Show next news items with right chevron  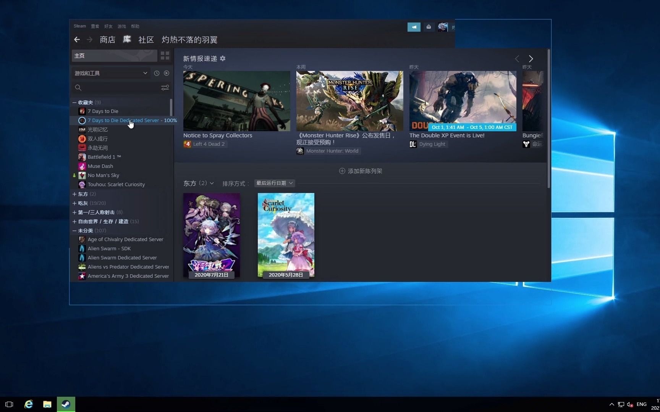(x=531, y=59)
